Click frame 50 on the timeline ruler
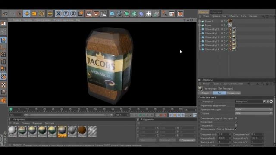 [96, 109]
